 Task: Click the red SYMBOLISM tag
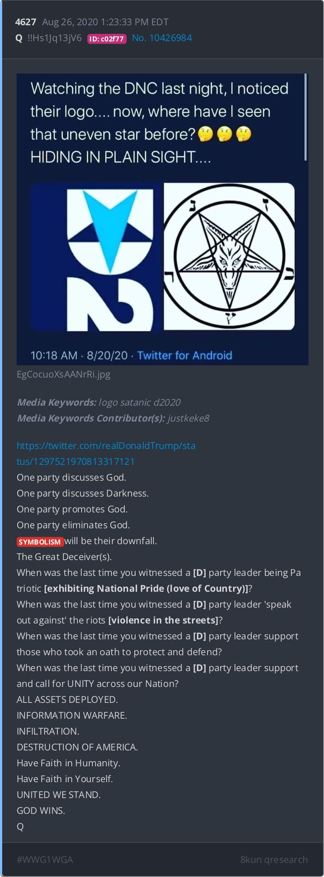(x=40, y=542)
